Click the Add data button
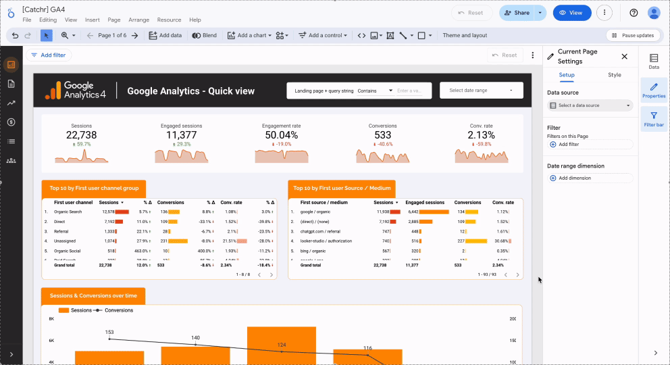This screenshot has height=365, width=670. [x=165, y=35]
